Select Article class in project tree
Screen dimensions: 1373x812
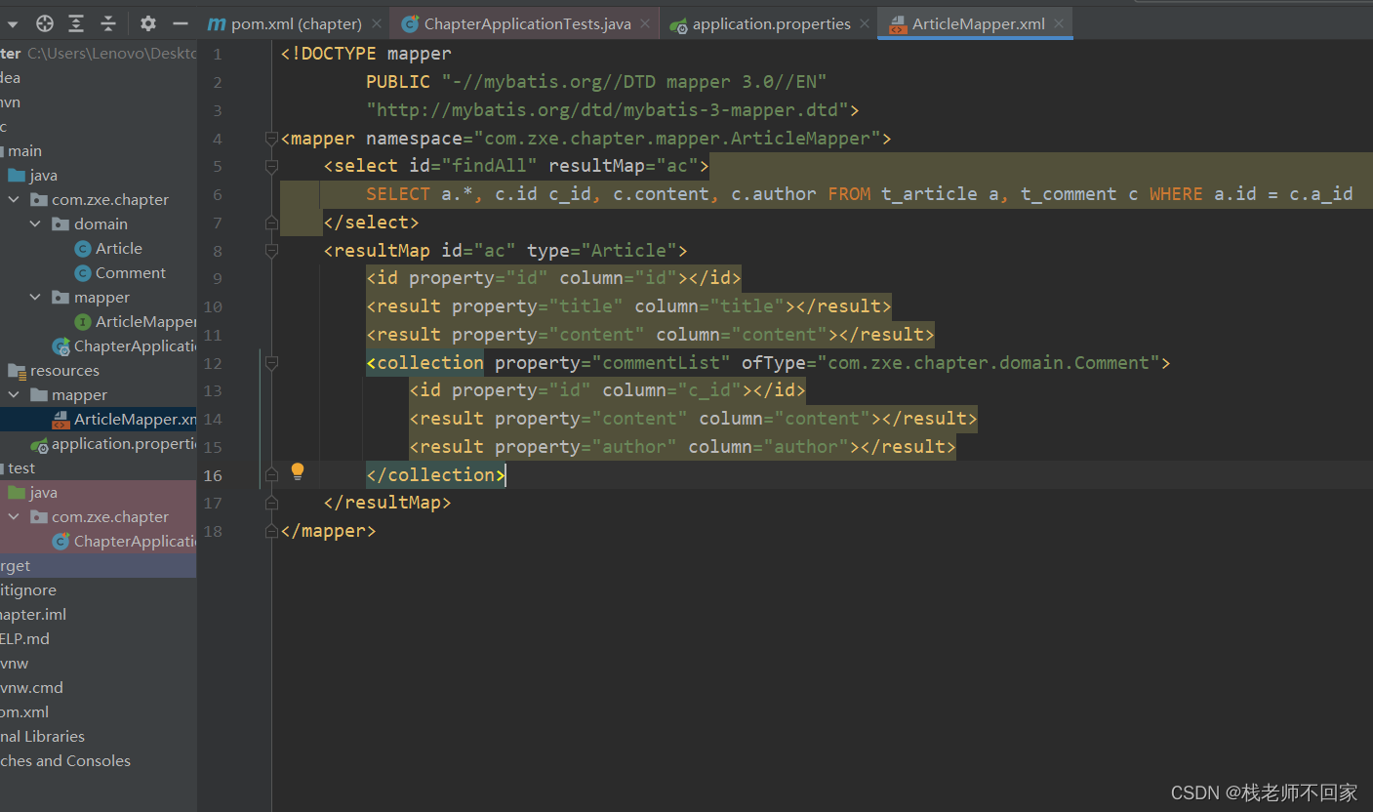click(118, 249)
